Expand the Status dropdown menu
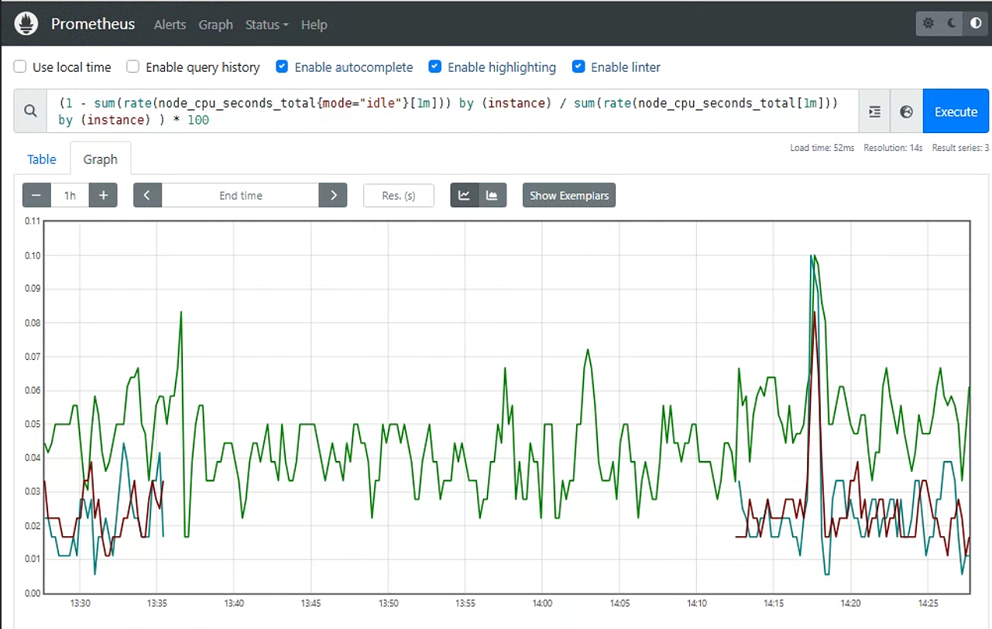 tap(266, 25)
